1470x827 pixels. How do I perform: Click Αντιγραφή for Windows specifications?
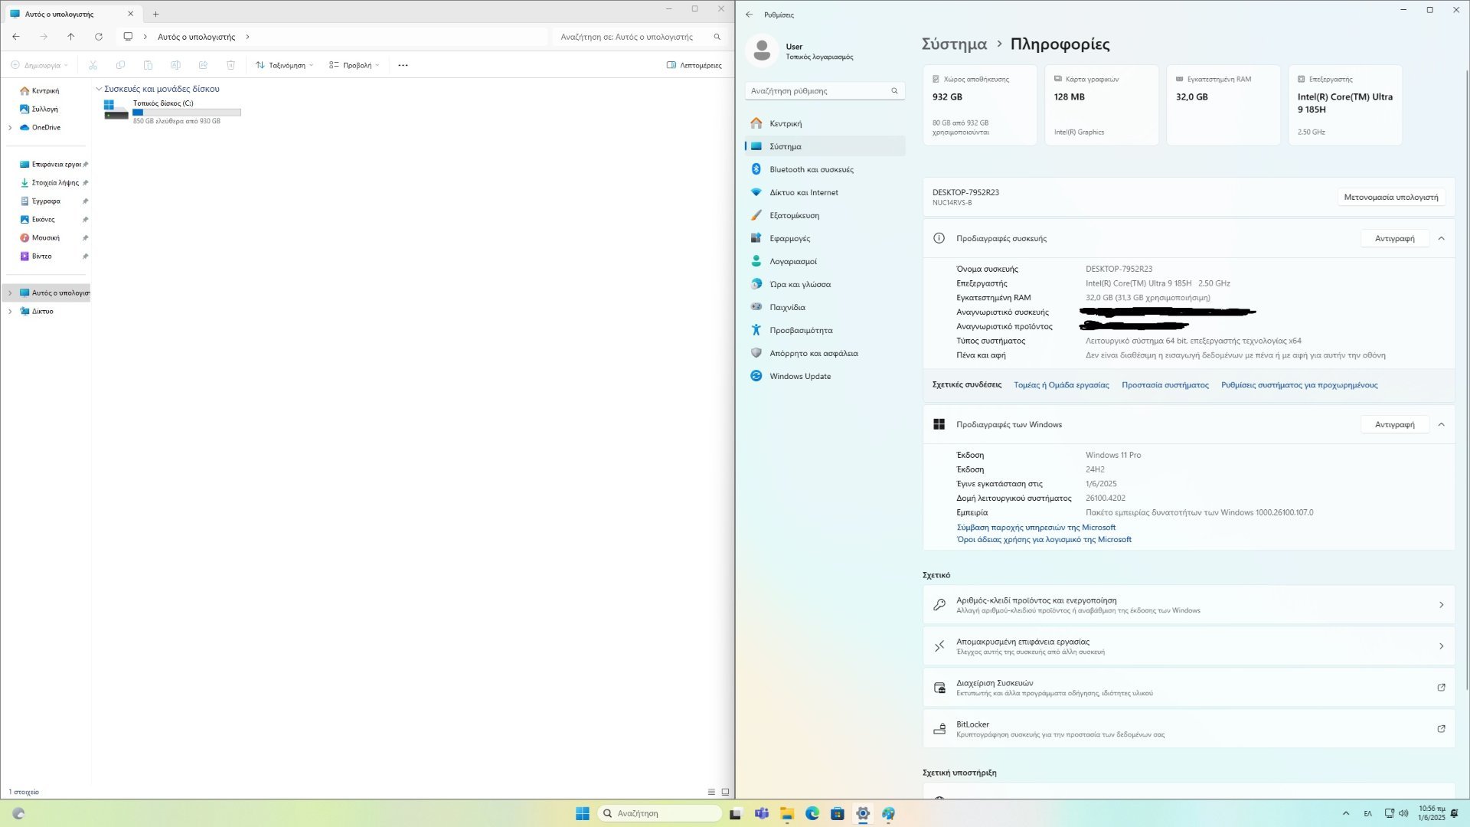click(1394, 424)
